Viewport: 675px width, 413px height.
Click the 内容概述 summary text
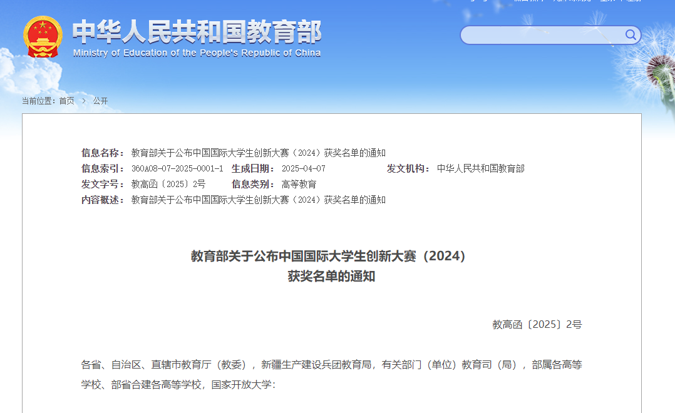258,200
